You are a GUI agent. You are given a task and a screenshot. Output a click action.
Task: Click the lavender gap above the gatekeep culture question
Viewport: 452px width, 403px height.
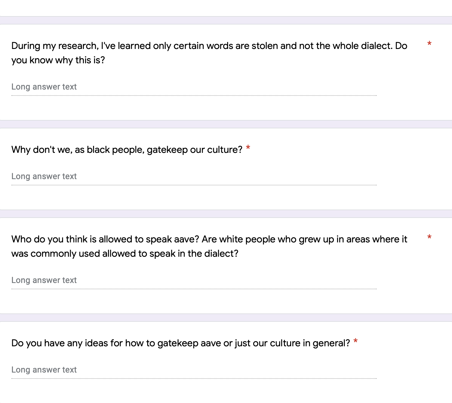226,124
